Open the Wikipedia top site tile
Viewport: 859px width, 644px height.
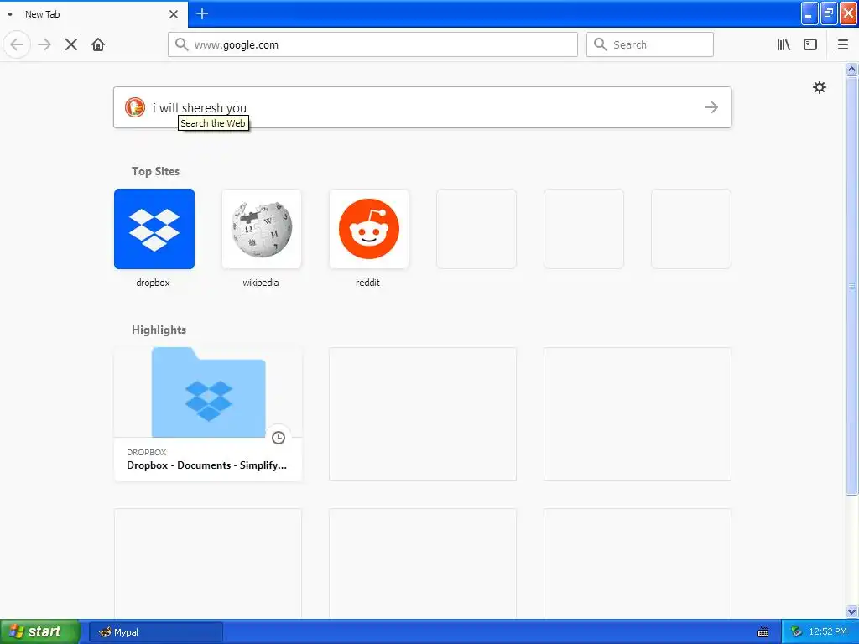[262, 229]
